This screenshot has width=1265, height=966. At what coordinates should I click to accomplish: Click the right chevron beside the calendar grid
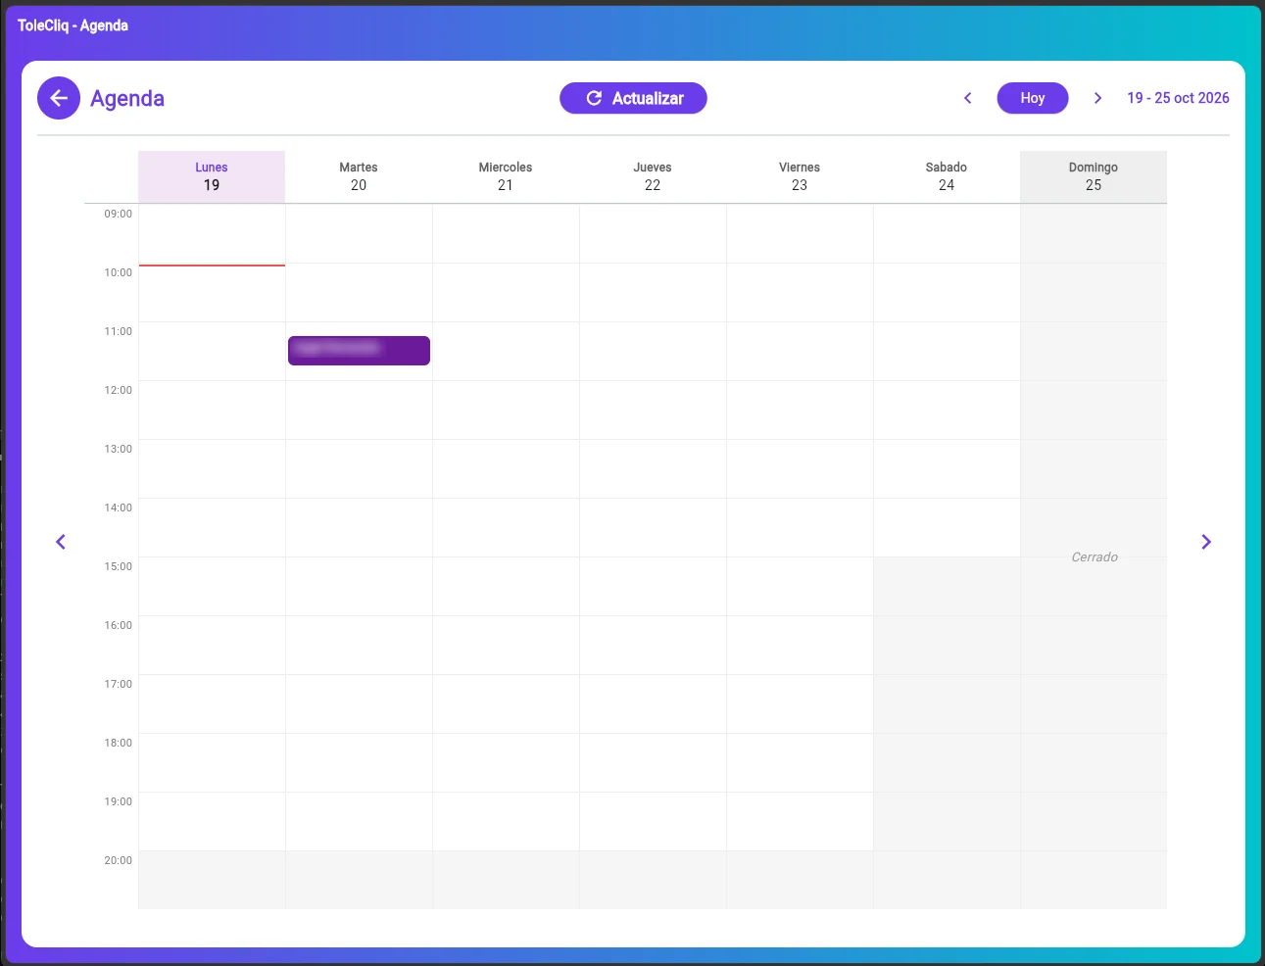[1206, 542]
